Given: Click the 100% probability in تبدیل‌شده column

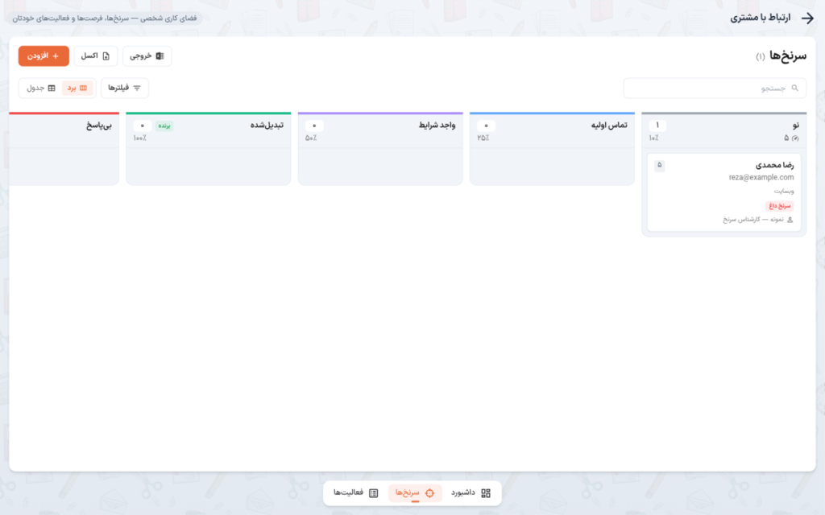Looking at the screenshot, I should tap(140, 138).
